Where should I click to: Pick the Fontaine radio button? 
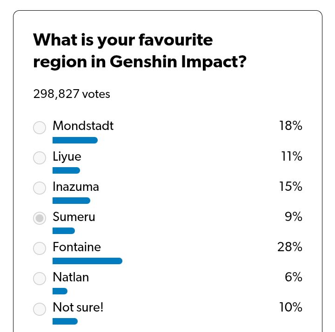click(x=40, y=248)
